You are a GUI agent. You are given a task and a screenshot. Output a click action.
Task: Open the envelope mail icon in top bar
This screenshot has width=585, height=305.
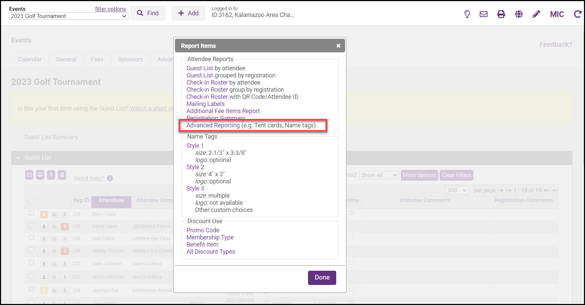(x=484, y=14)
